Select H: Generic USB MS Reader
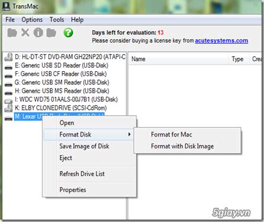This screenshot has width=264, height=222. click(62, 91)
